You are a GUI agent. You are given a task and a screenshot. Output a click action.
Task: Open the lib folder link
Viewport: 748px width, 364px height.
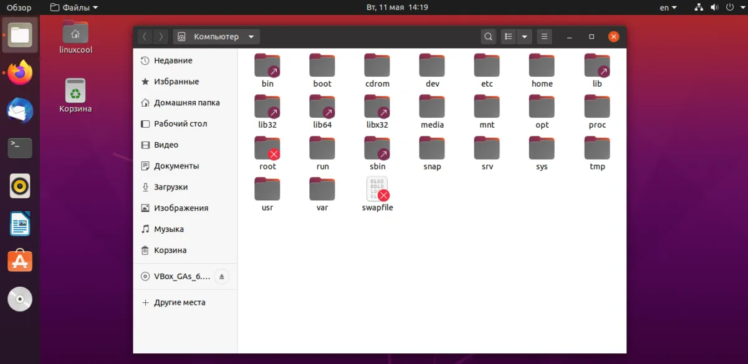[597, 70]
